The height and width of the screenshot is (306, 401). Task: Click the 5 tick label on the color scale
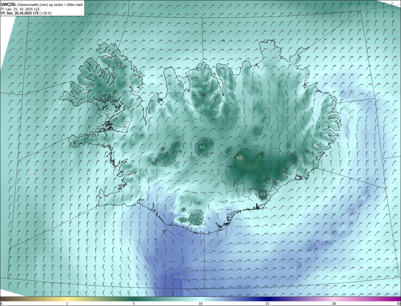[x=134, y=303]
